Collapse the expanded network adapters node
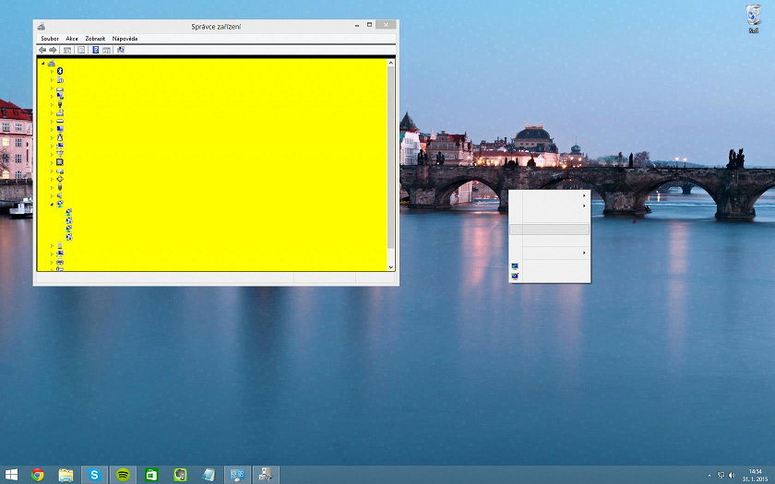Image resolution: width=775 pixels, height=484 pixels. pyautogui.click(x=53, y=204)
